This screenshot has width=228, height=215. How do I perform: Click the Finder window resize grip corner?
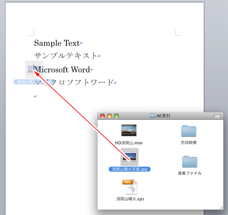click(221, 208)
